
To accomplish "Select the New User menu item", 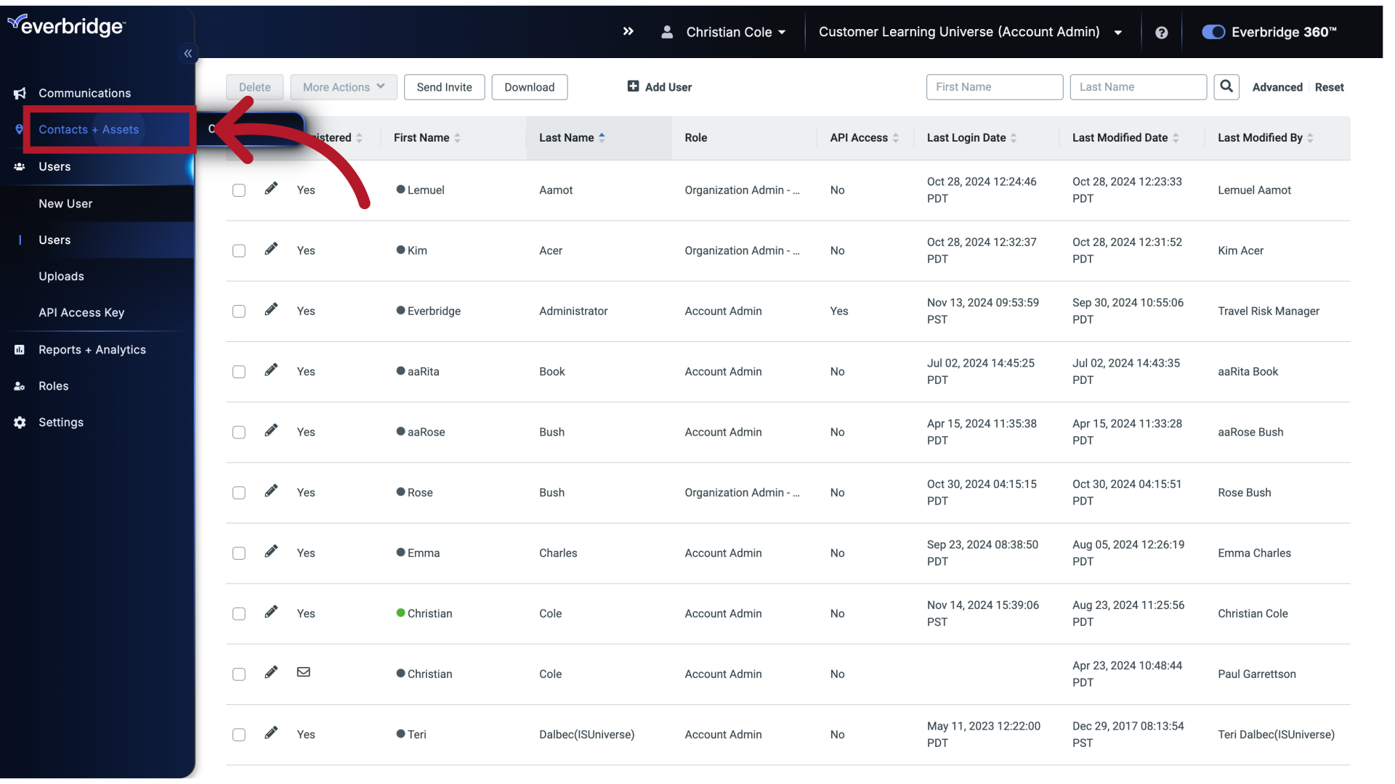I will tap(65, 203).
